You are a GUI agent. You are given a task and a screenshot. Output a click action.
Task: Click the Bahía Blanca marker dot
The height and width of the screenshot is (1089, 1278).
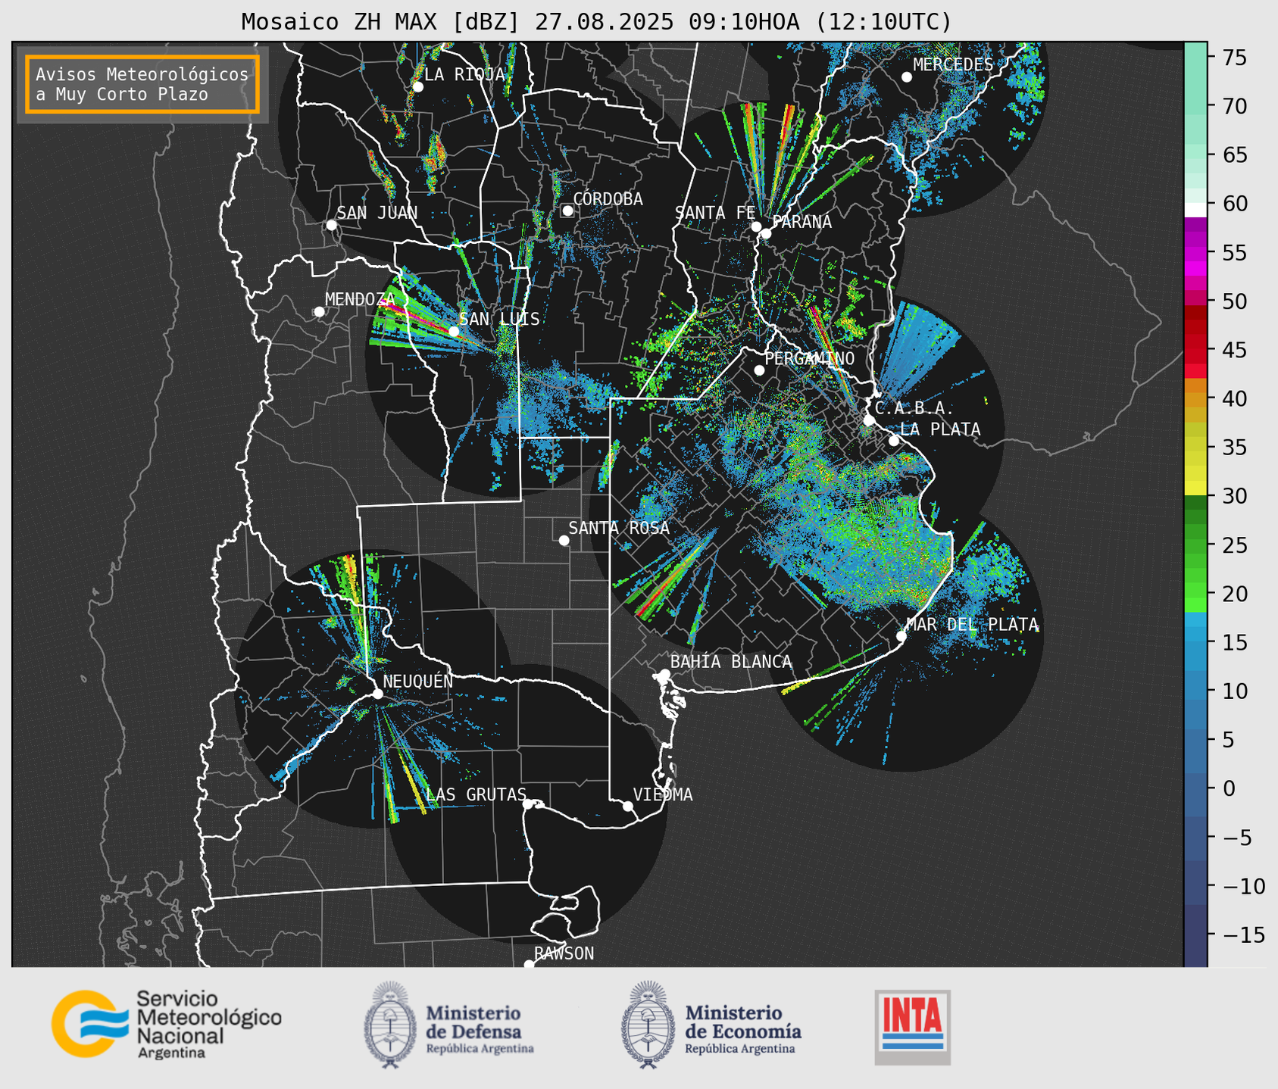pos(664,674)
